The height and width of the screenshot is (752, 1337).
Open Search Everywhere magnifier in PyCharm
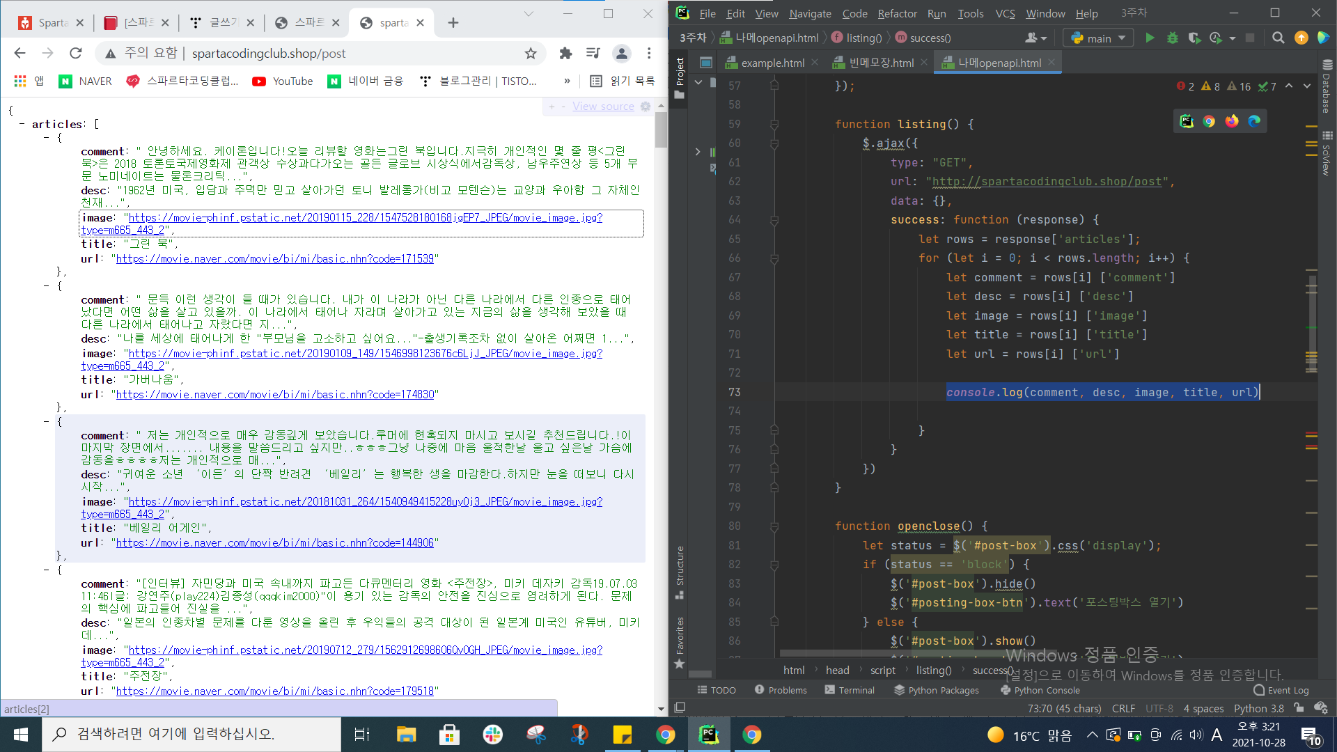point(1278,38)
